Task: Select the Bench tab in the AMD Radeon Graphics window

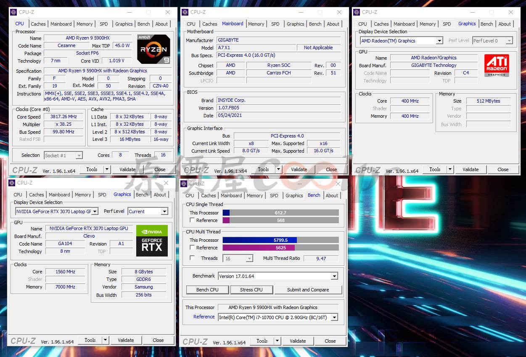Action: [487, 24]
